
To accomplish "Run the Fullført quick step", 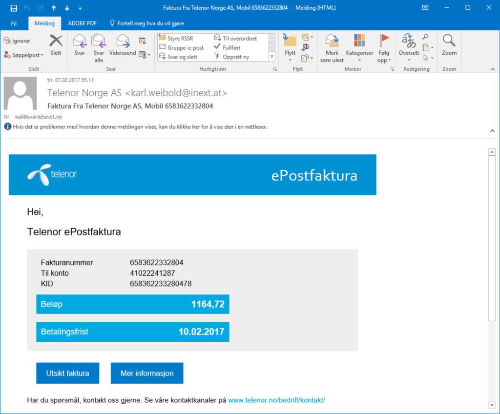I will [x=228, y=47].
